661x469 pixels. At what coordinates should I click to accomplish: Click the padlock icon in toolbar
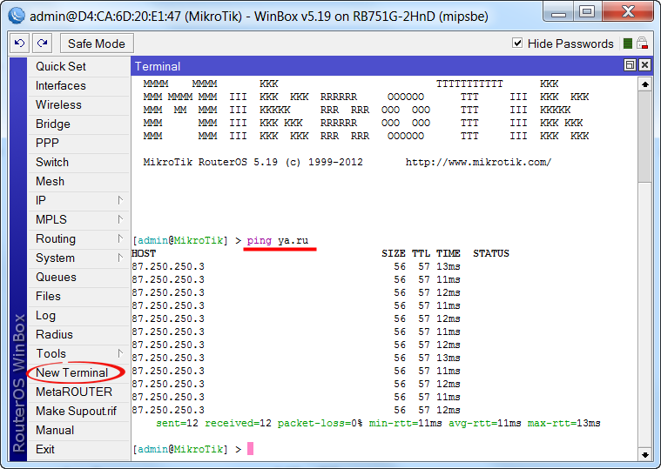pos(642,44)
